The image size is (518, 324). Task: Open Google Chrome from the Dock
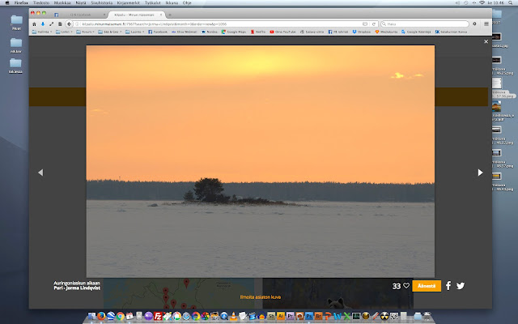(x=120, y=316)
